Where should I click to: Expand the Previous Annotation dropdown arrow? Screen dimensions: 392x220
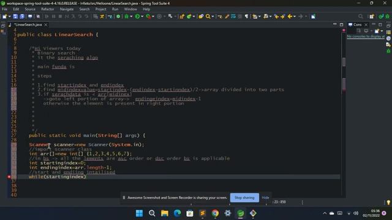tap(271, 16)
